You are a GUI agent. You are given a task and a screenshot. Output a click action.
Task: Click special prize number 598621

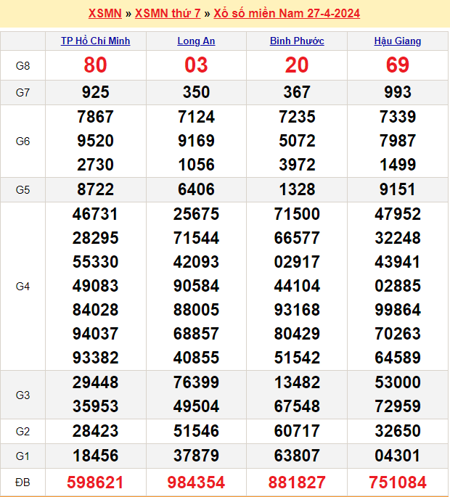(x=96, y=482)
